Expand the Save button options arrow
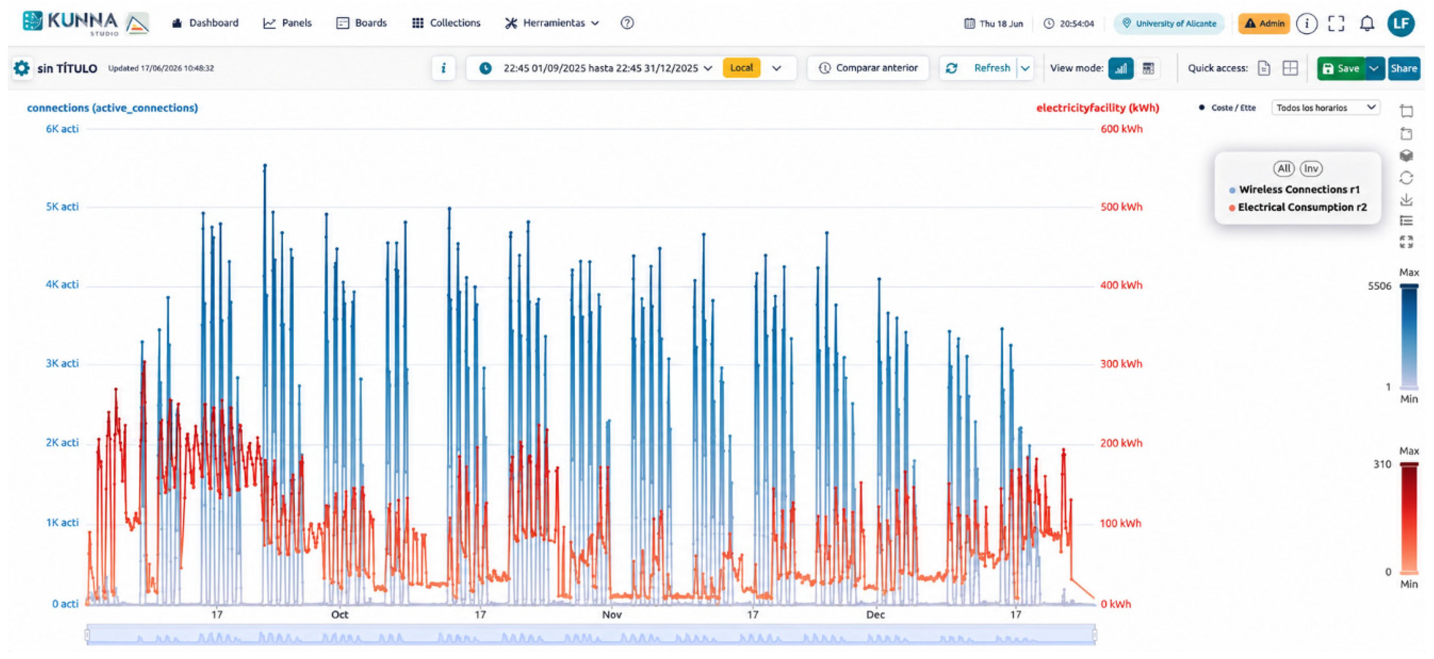The image size is (1434, 659). (1374, 69)
